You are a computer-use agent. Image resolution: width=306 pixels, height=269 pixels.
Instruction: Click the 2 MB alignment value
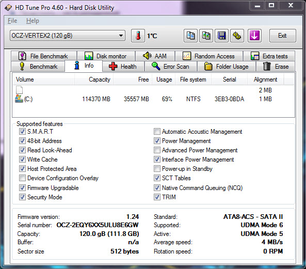click(265, 90)
